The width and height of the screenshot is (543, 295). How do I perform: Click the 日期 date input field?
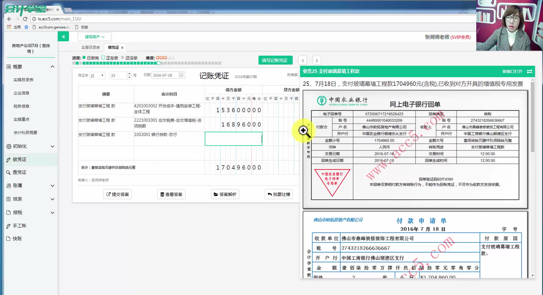[168, 75]
